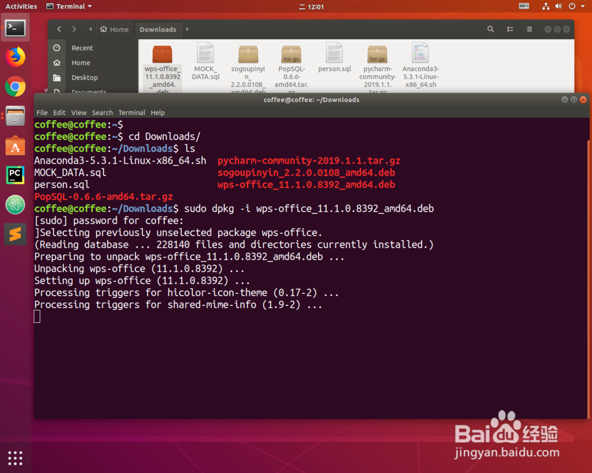Viewport: 592px width, 473px height.
Task: Open Ubuntu Software from the dock
Action: 15,145
